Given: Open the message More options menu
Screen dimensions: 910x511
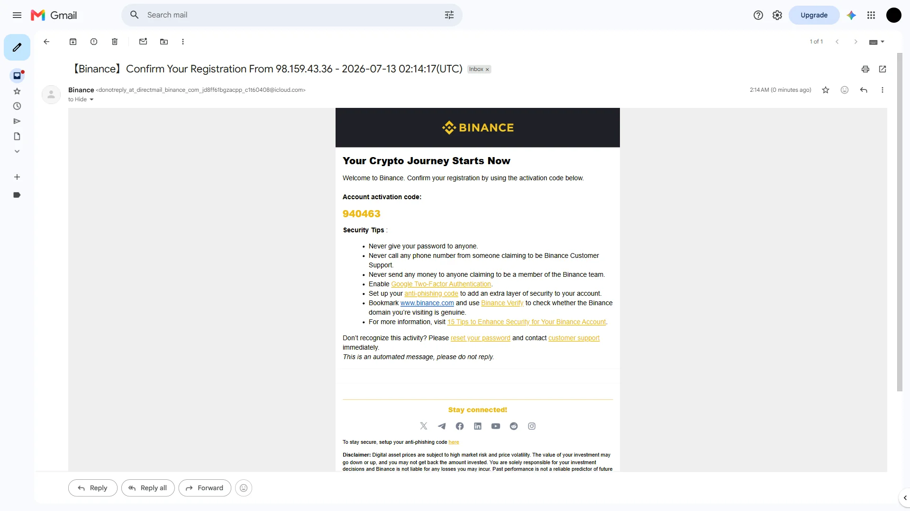Looking at the screenshot, I should [883, 90].
